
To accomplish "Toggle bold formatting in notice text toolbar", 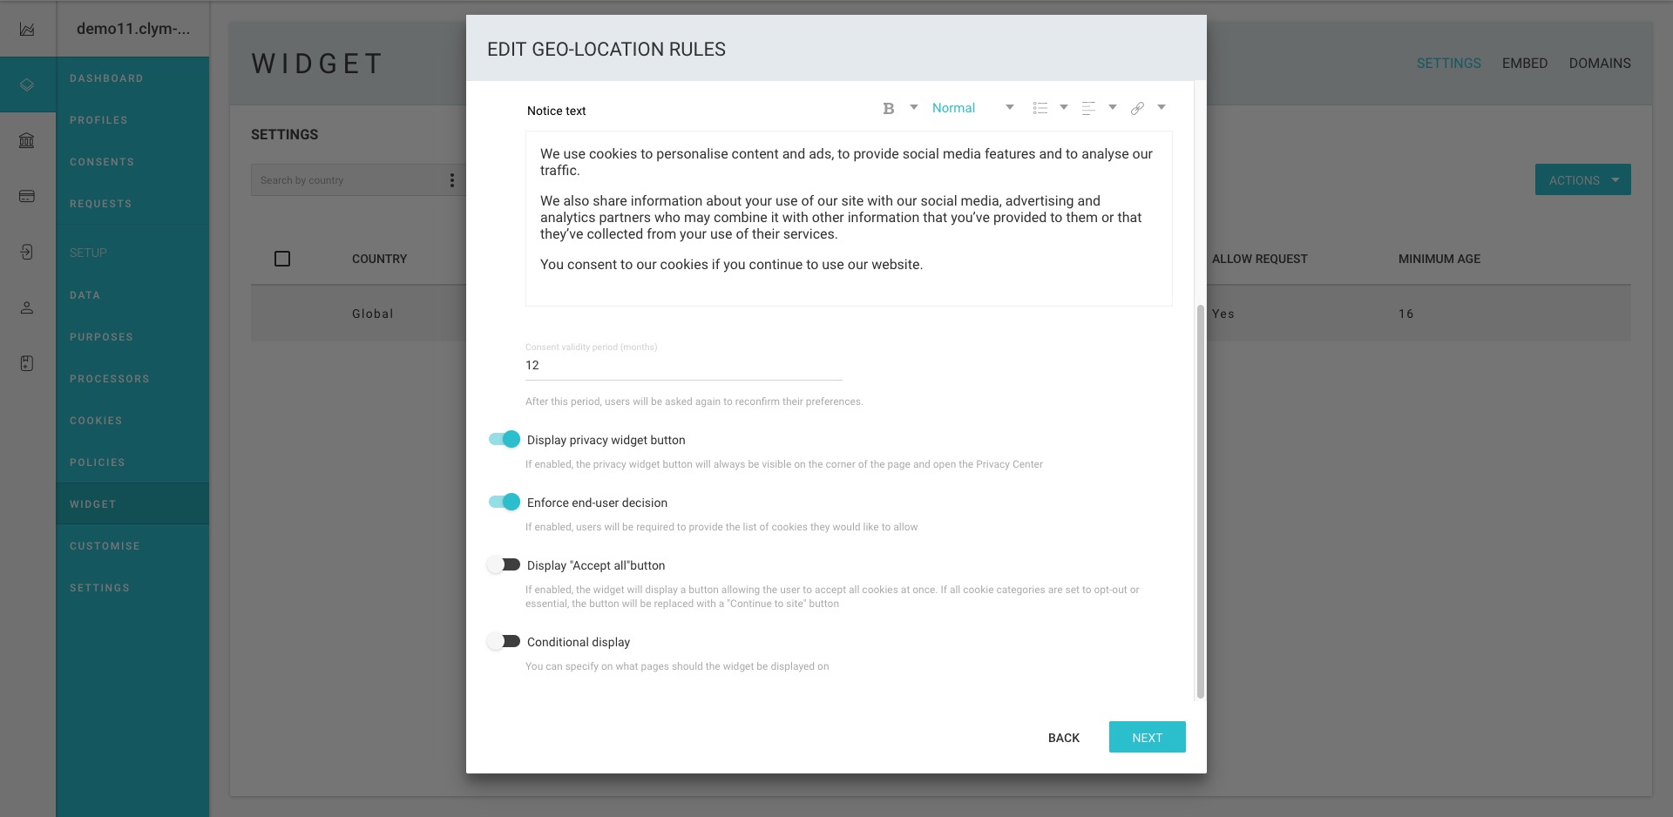I will [x=889, y=108].
